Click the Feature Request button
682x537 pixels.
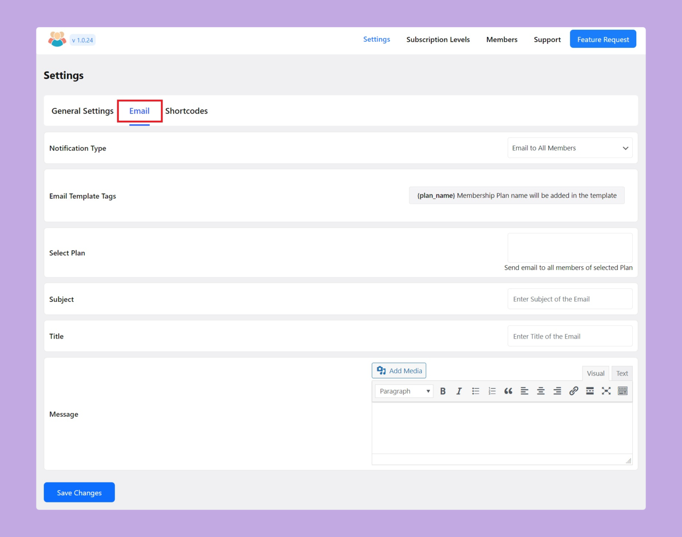pyautogui.click(x=603, y=39)
